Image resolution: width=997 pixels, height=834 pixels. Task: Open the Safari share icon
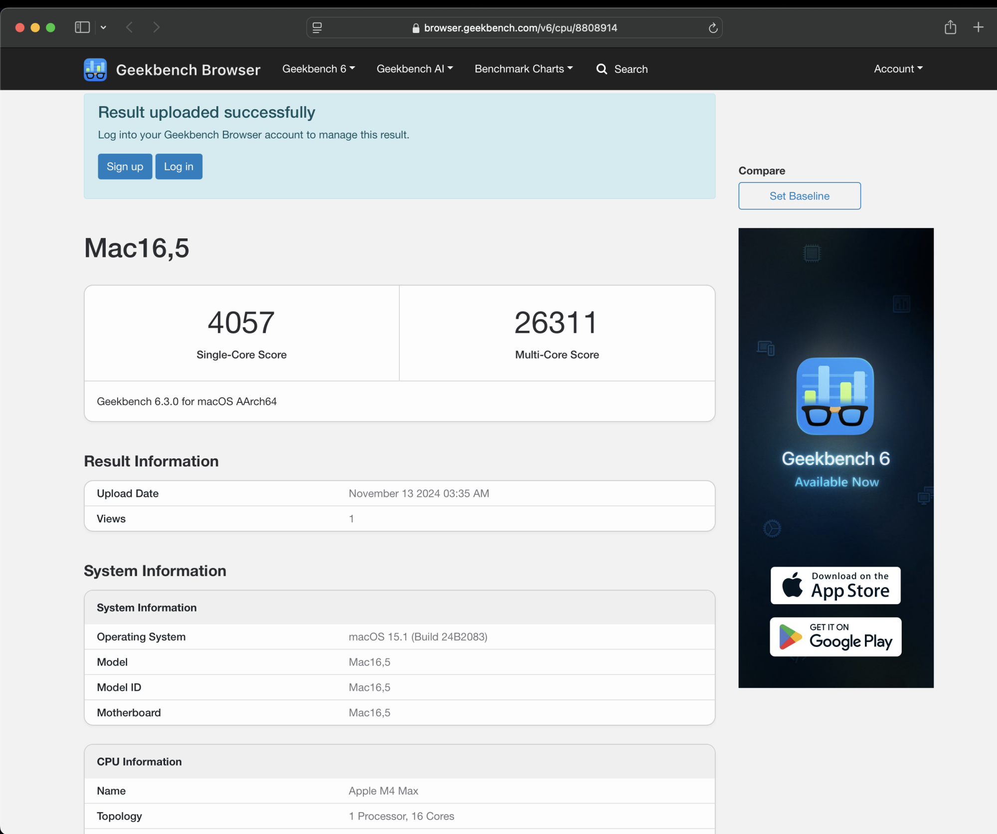pos(950,27)
